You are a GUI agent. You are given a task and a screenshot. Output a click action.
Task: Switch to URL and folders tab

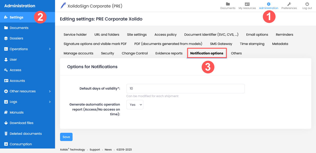coord(107,34)
